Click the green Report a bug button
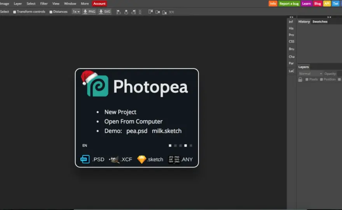This screenshot has width=342, height=210. point(289,3)
